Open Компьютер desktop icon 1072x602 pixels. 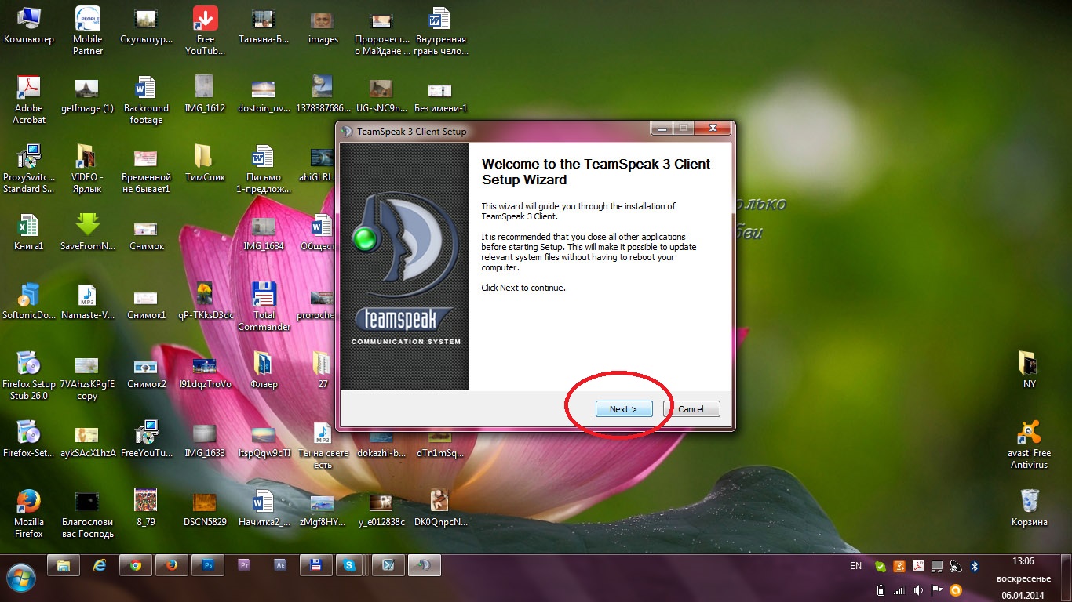pyautogui.click(x=29, y=26)
